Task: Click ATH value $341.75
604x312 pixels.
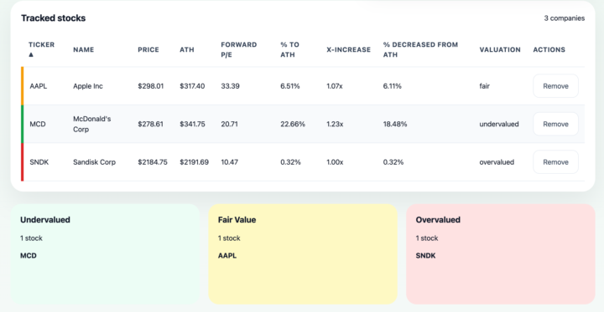Action: 192,124
